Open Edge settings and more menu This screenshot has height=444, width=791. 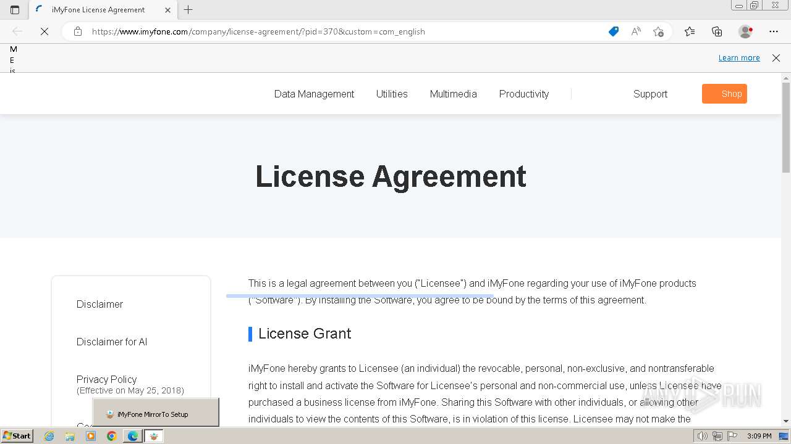(x=774, y=31)
